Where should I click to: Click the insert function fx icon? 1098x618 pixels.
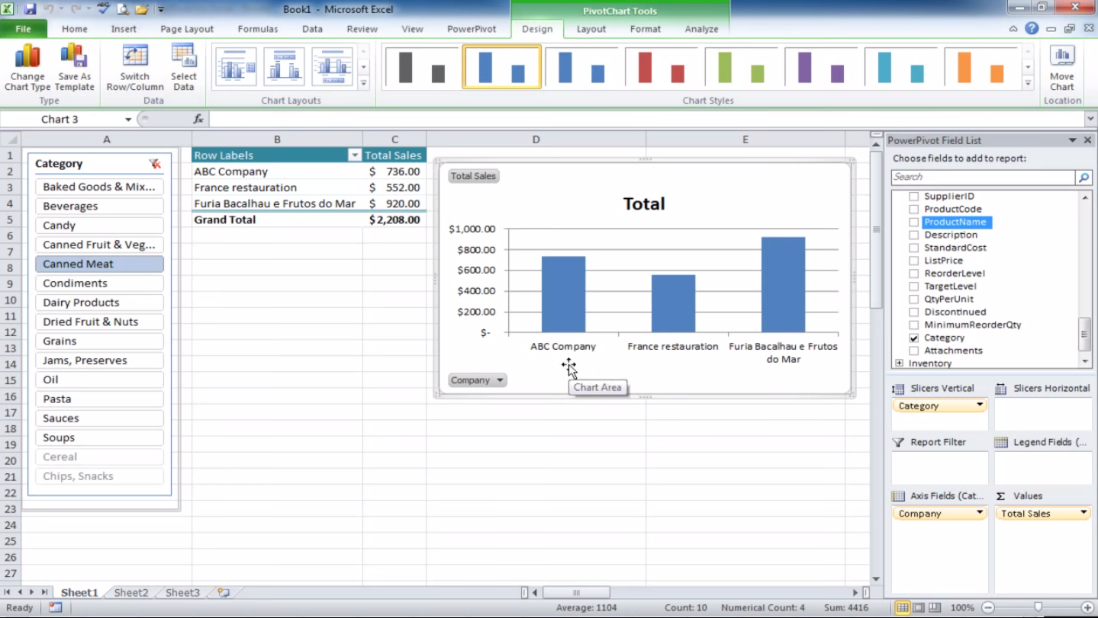pos(198,119)
